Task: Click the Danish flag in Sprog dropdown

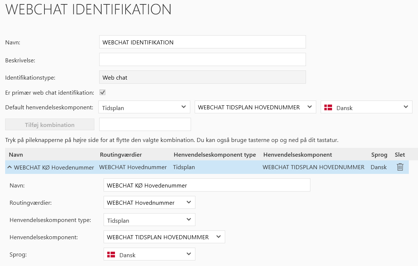Action: click(111, 254)
